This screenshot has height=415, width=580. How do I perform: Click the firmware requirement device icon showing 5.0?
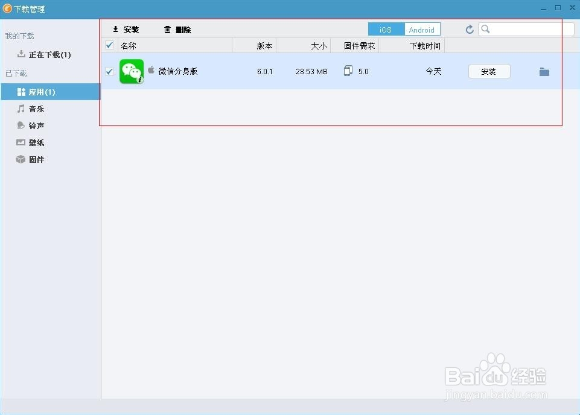[348, 71]
